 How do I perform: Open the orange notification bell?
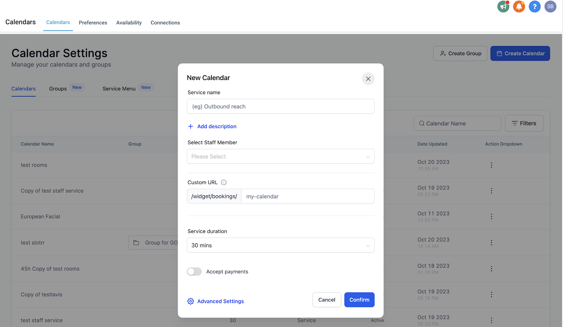[x=519, y=6]
